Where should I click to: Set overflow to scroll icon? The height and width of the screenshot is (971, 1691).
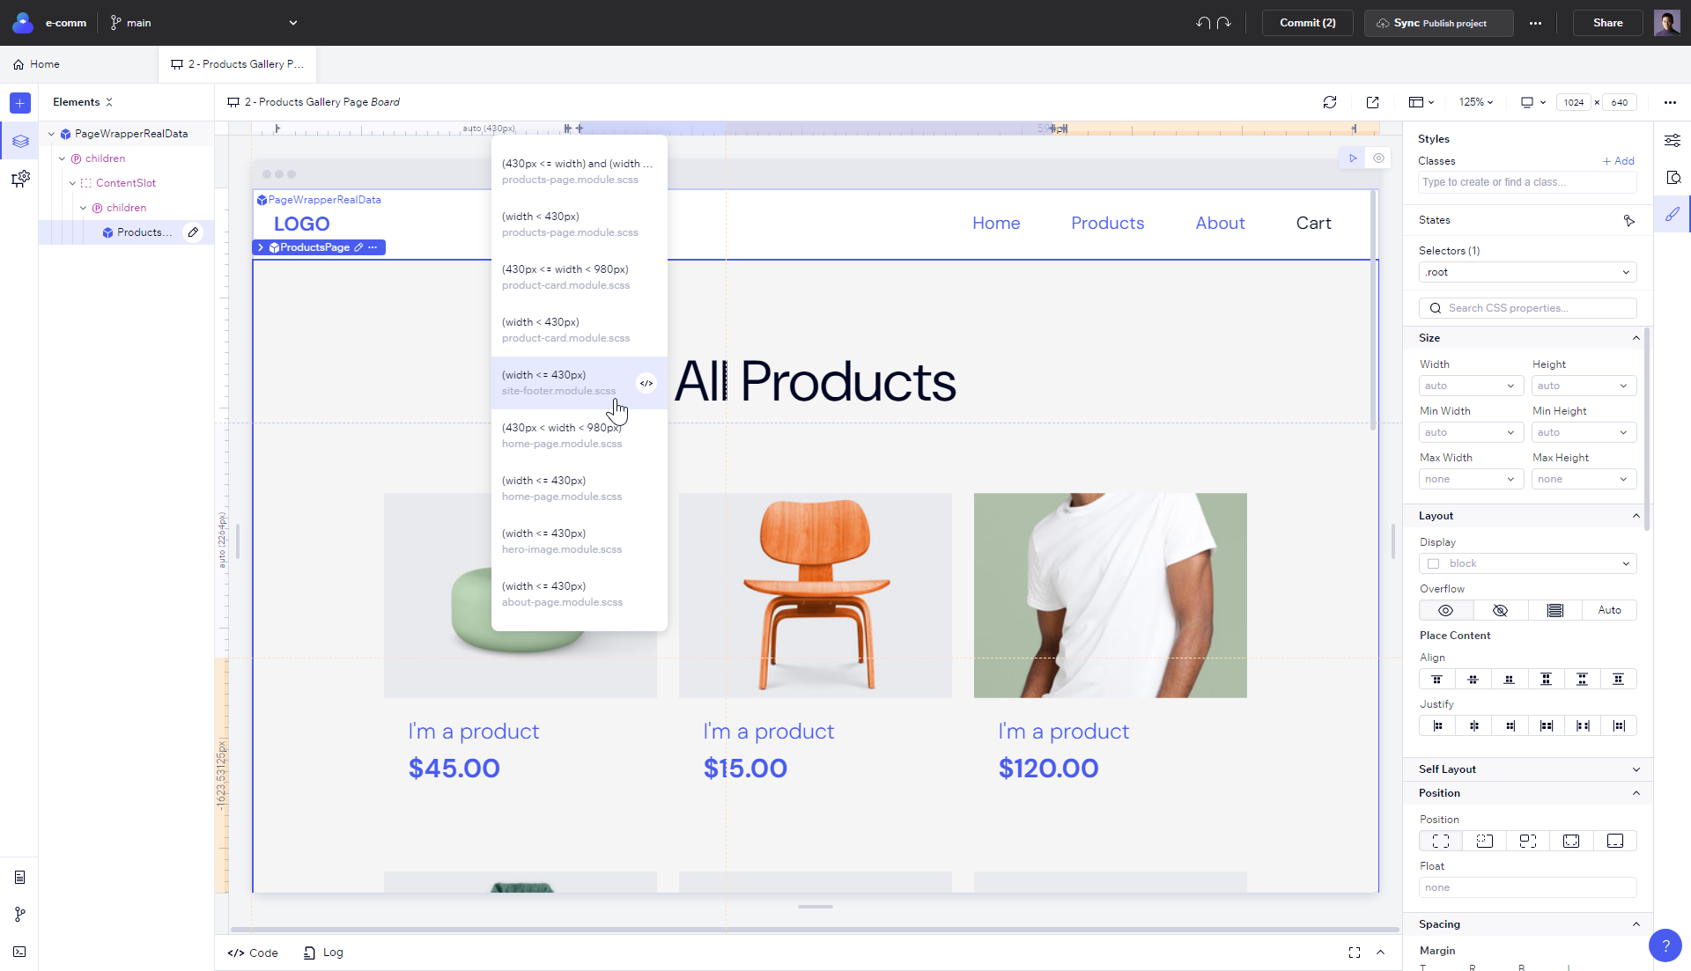point(1554,610)
